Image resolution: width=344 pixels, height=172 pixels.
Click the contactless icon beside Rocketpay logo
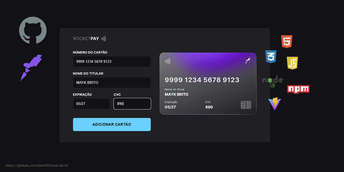[x=103, y=39]
